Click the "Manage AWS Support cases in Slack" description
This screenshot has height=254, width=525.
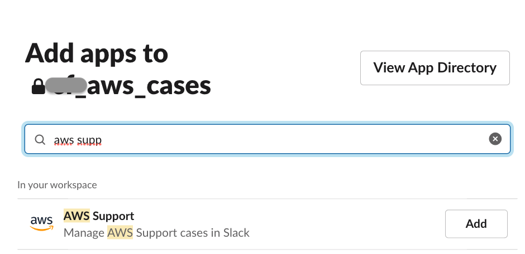(x=156, y=232)
